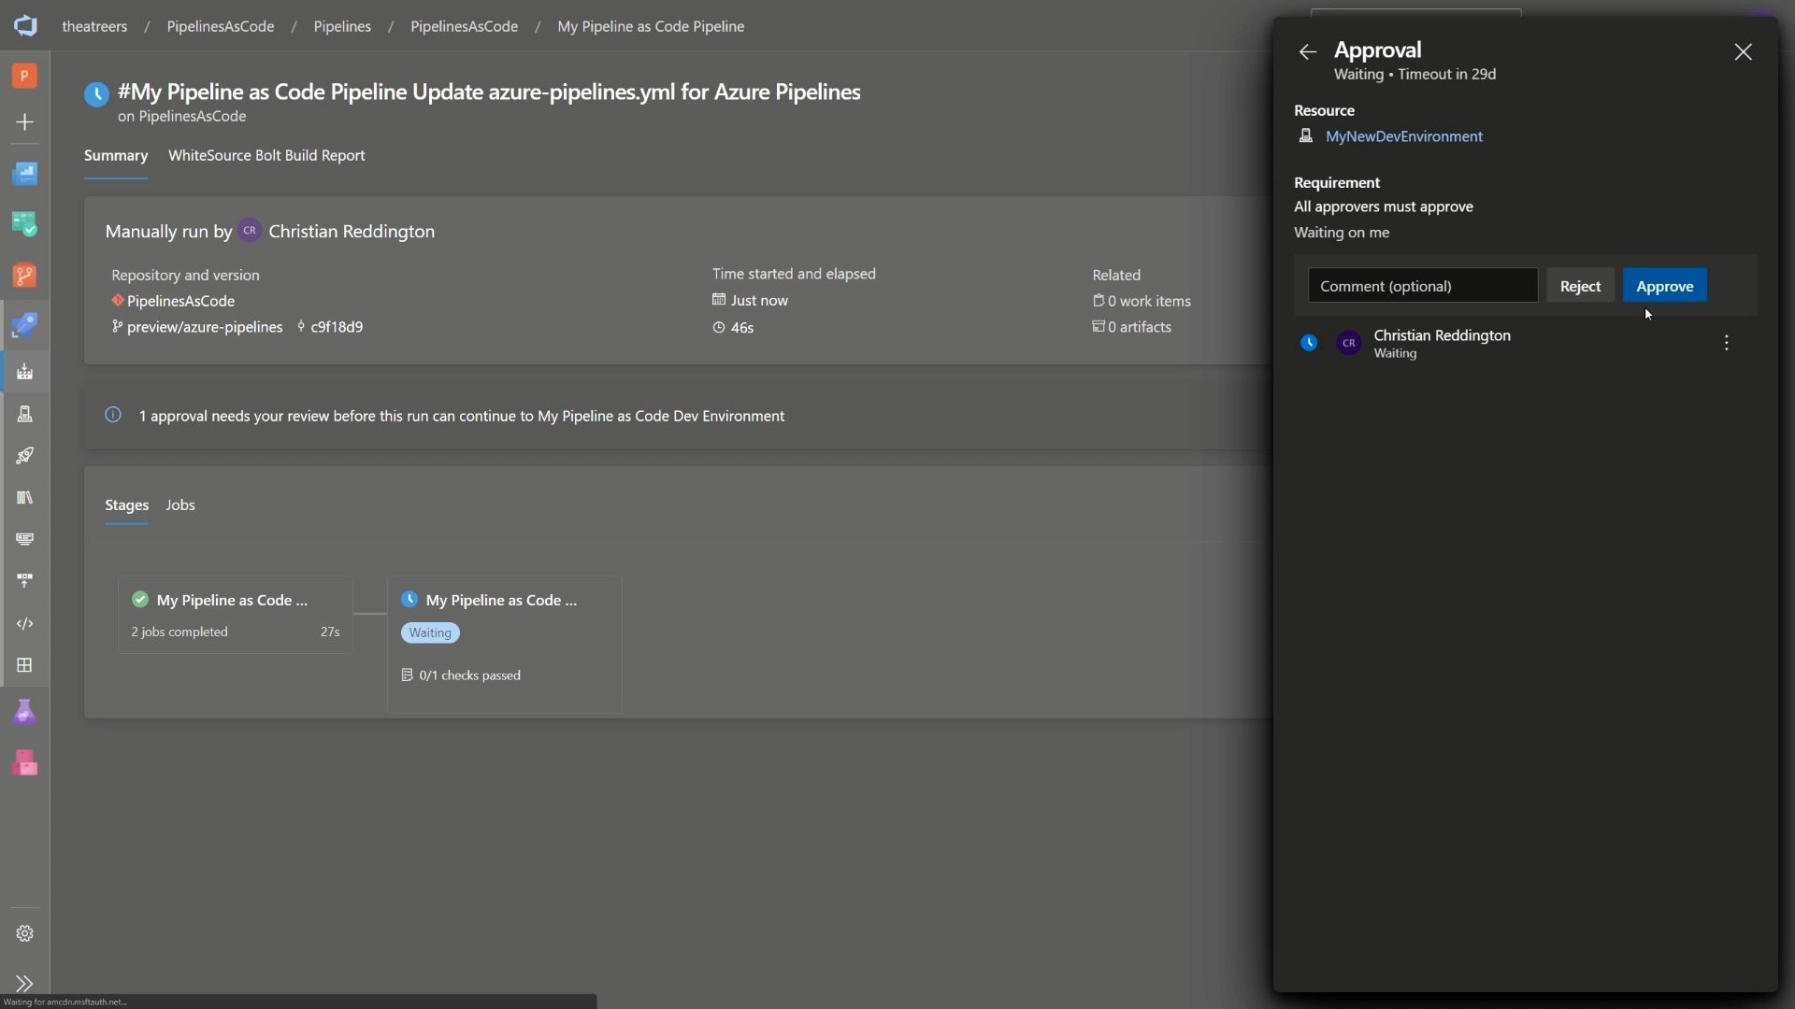The image size is (1795, 1009).
Task: Click the Comment optional input field
Action: point(1421,285)
